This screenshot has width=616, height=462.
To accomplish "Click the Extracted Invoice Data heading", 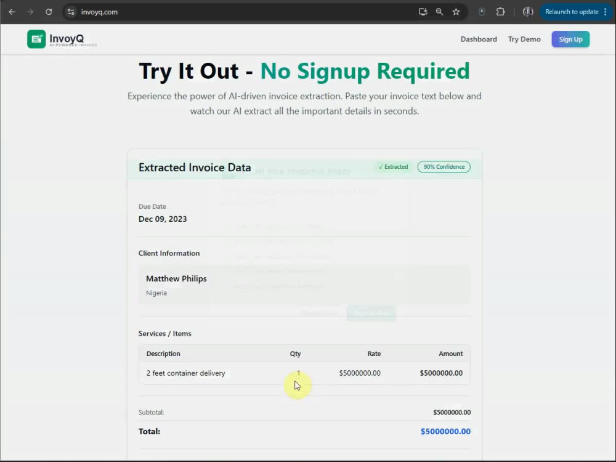I will coord(195,168).
